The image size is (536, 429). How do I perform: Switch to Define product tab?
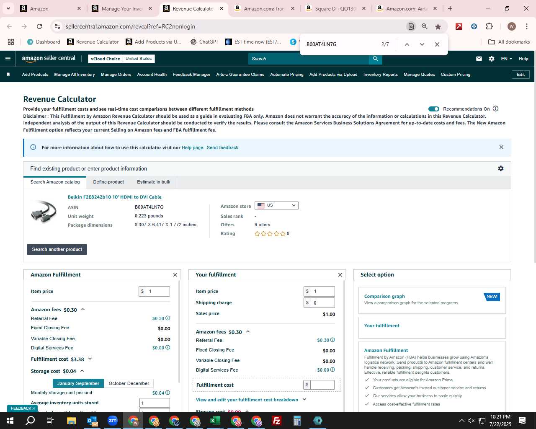pyautogui.click(x=108, y=182)
